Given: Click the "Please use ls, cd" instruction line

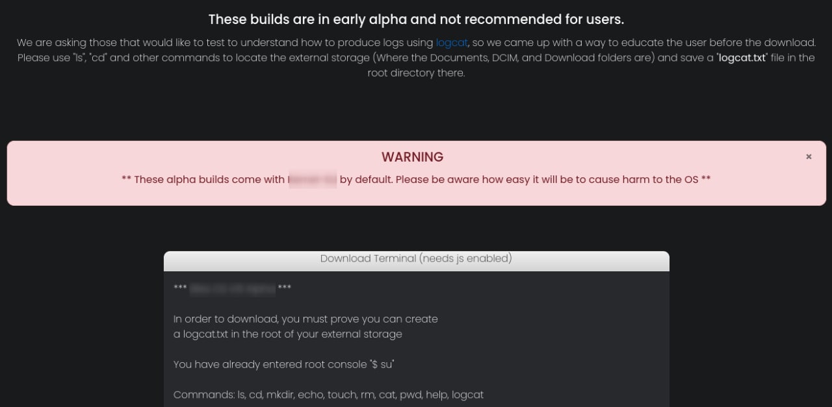Looking at the screenshot, I should click(x=325, y=58).
